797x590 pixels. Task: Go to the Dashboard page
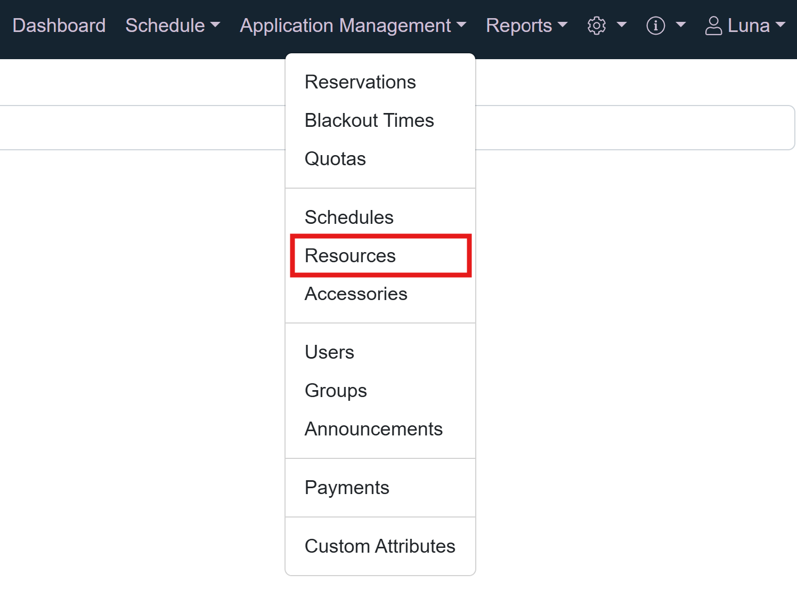[59, 26]
